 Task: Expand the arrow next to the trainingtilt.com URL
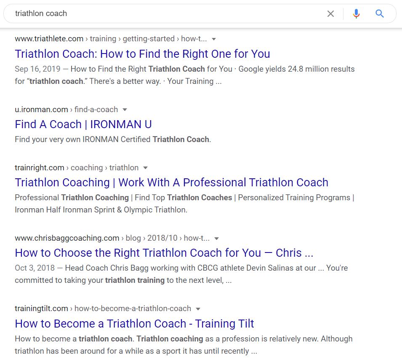click(198, 309)
